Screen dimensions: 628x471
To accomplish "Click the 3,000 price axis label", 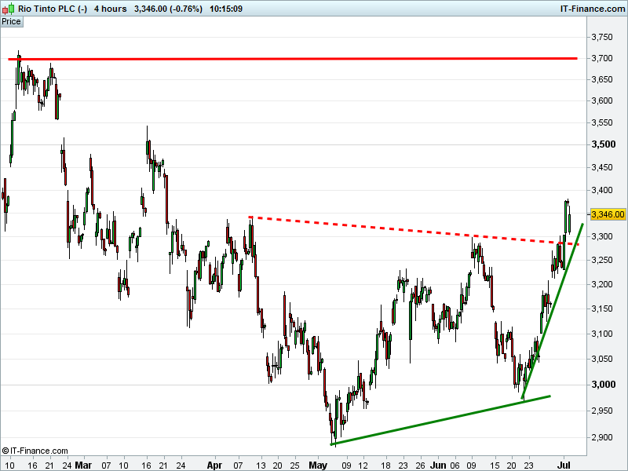I will pos(604,385).
